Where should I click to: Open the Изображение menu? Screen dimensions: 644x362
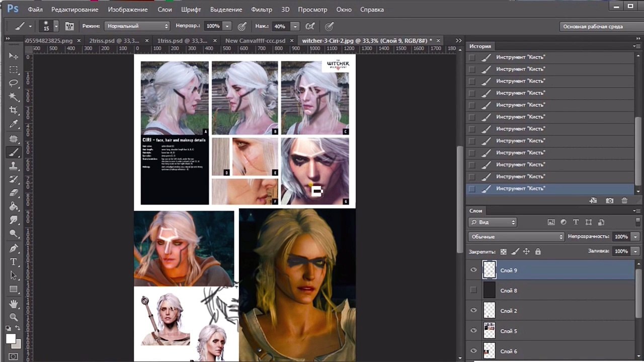point(128,10)
